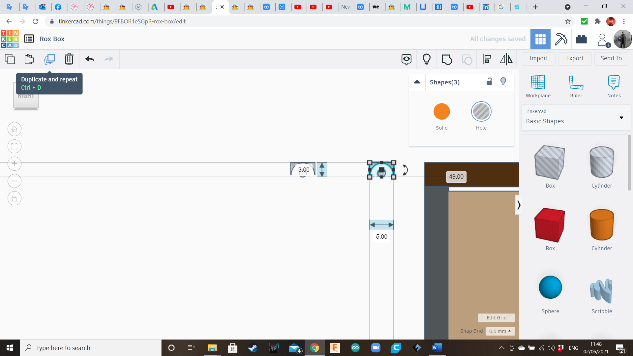
Task: Click the Align tool icon
Action: point(487,59)
